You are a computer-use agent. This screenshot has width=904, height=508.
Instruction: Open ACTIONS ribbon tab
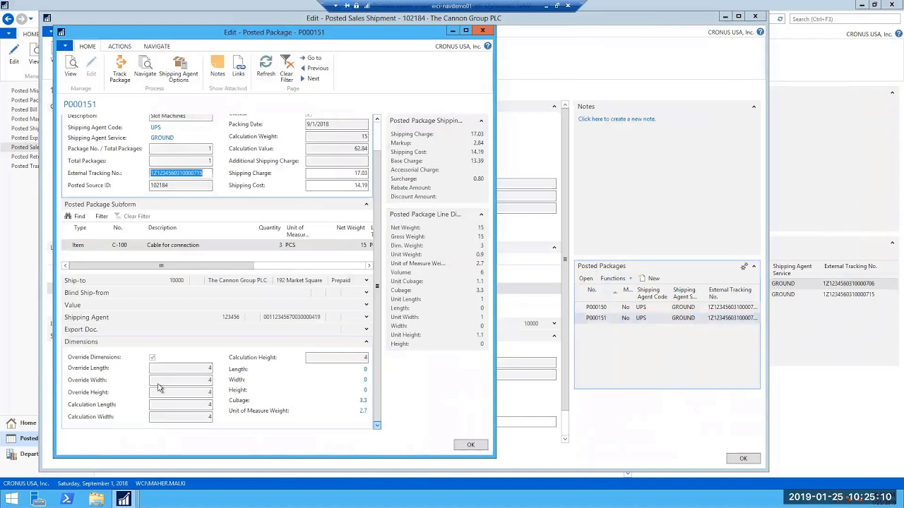pos(119,47)
